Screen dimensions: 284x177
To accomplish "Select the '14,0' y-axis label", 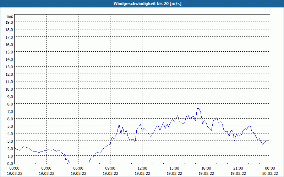I will click(x=9, y=59).
